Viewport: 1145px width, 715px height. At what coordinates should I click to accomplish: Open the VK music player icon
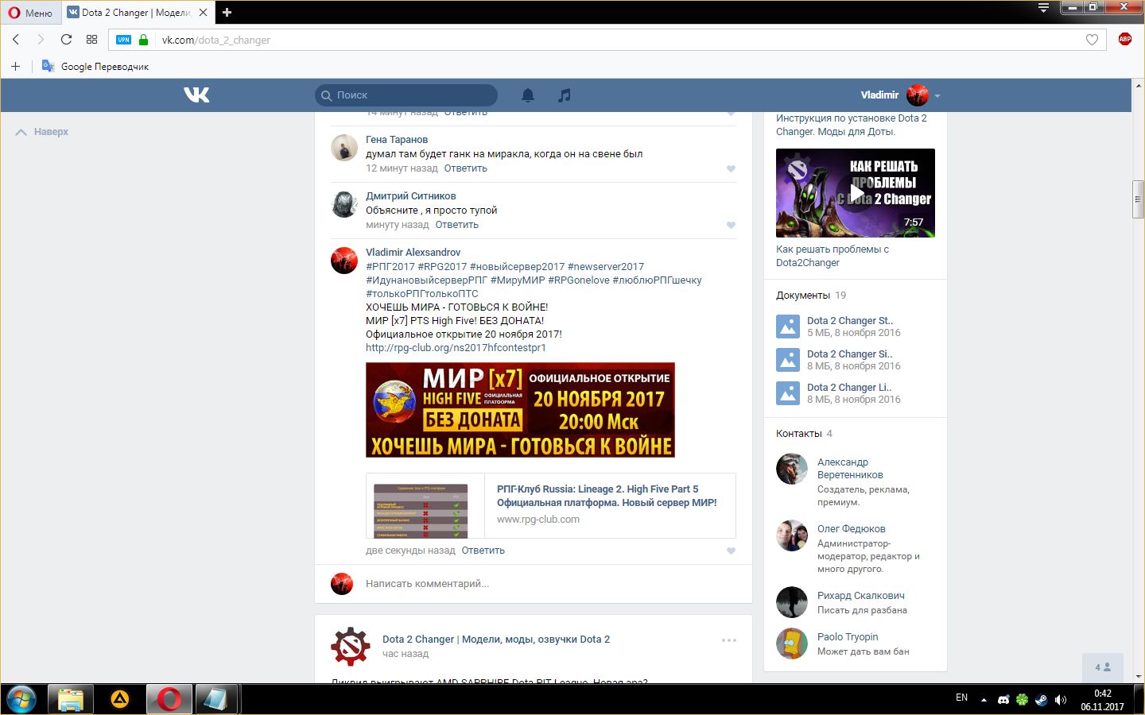click(x=564, y=95)
